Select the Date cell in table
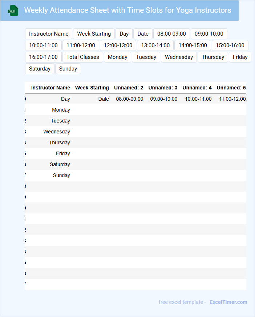Image resolution: width=255 pixels, height=317 pixels. click(104, 99)
